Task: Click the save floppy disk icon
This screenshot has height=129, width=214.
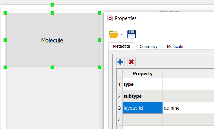Action: (x=132, y=34)
